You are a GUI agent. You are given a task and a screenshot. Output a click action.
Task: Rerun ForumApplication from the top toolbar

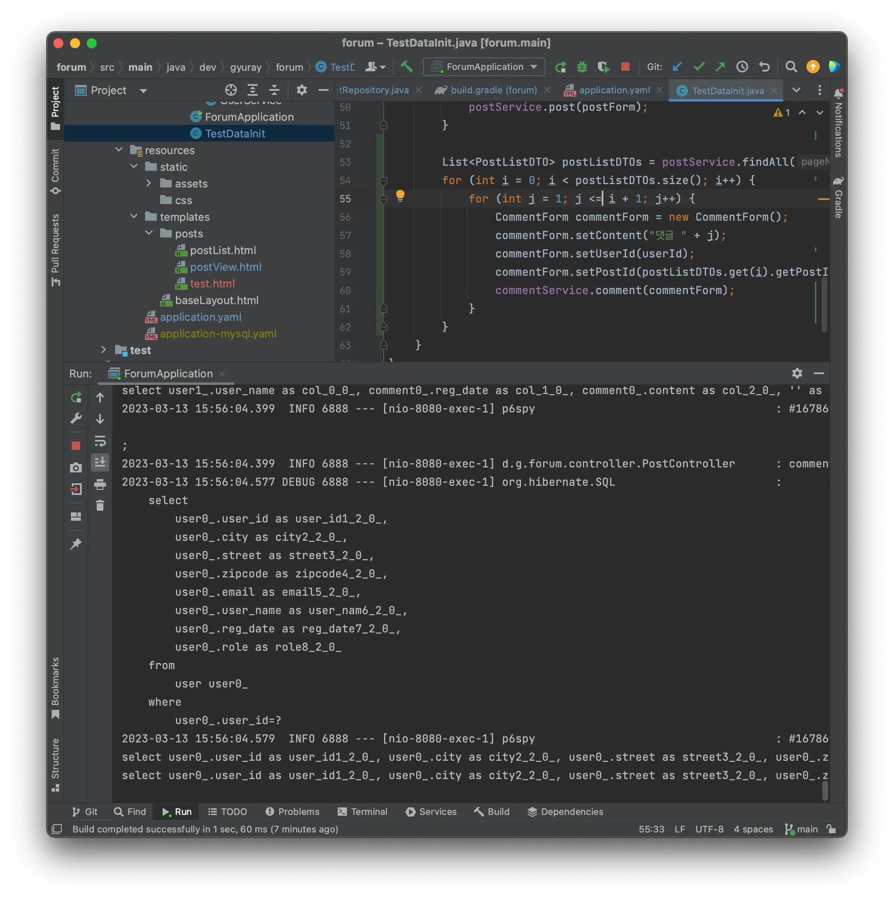pos(560,67)
